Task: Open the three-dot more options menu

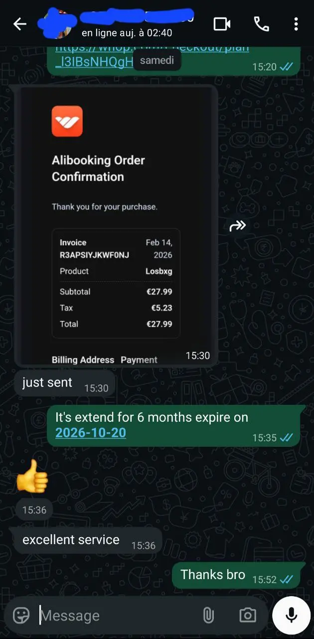Action: [x=296, y=24]
